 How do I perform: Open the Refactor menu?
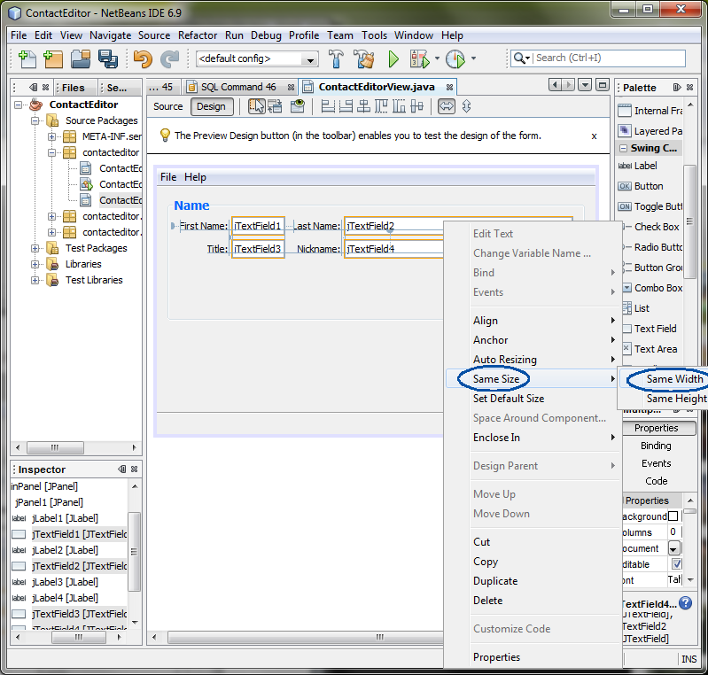point(198,35)
